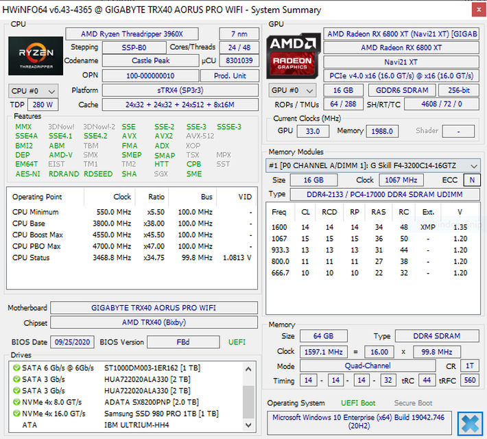The width and height of the screenshot is (487, 439).
Task: Click the 256-bit bus width field
Action: pyautogui.click(x=459, y=90)
